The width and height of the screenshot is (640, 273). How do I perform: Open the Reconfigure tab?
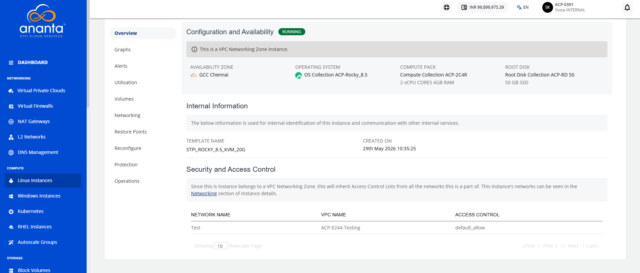pos(128,148)
